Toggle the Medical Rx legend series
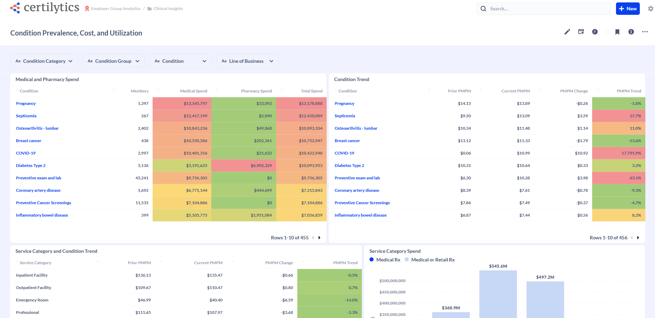Image resolution: width=655 pixels, height=318 pixels. [x=385, y=259]
